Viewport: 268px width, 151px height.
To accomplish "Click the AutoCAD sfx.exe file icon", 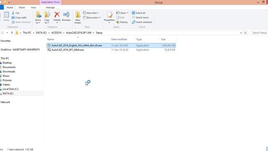I will 49,45.
